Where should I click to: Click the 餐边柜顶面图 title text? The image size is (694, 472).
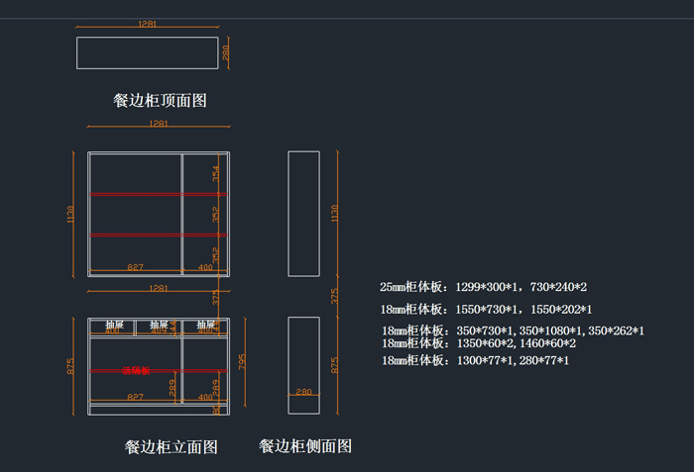[x=160, y=100]
